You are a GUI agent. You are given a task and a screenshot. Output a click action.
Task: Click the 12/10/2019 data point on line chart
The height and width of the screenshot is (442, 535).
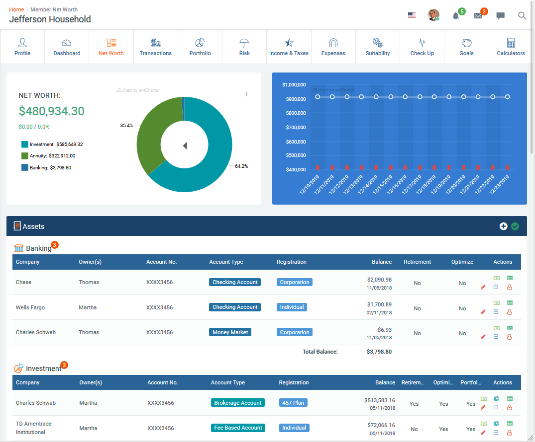318,97
